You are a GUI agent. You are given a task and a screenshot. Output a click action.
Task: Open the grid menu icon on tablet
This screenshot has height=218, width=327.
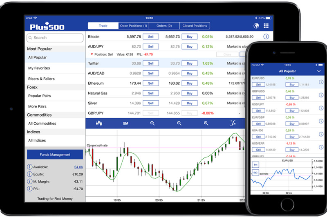pyautogui.click(x=266, y=26)
